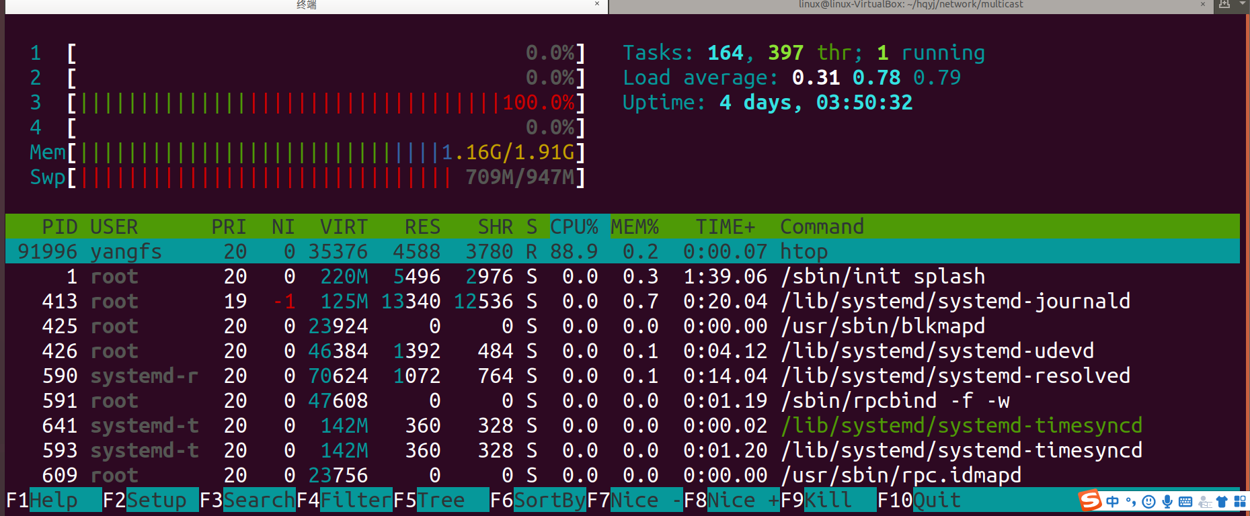Viewport: 1250px width, 516px height.
Task: Click the Tasks count line
Action: coord(804,53)
